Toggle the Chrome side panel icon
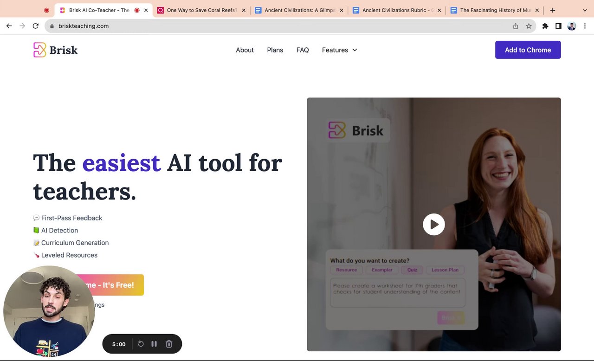The height and width of the screenshot is (361, 594). pyautogui.click(x=558, y=26)
